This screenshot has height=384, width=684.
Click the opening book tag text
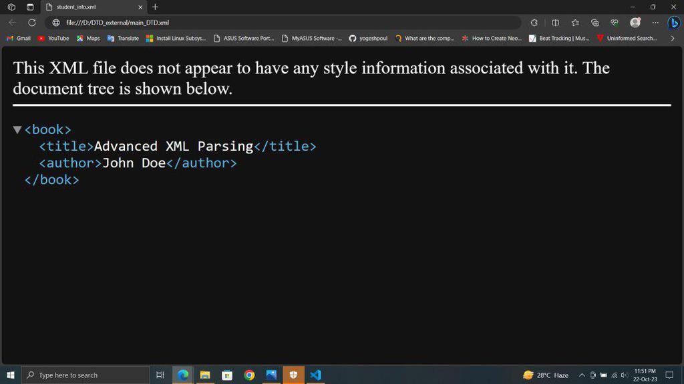tap(47, 130)
